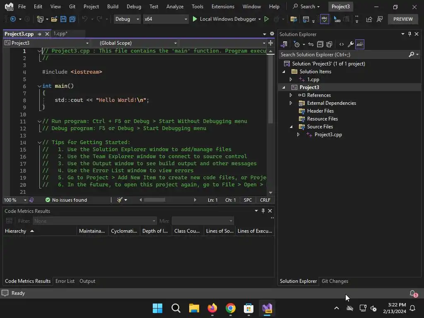424x318 pixels.
Task: Click Collapse All icon in Solution Explorer
Action: point(320,44)
